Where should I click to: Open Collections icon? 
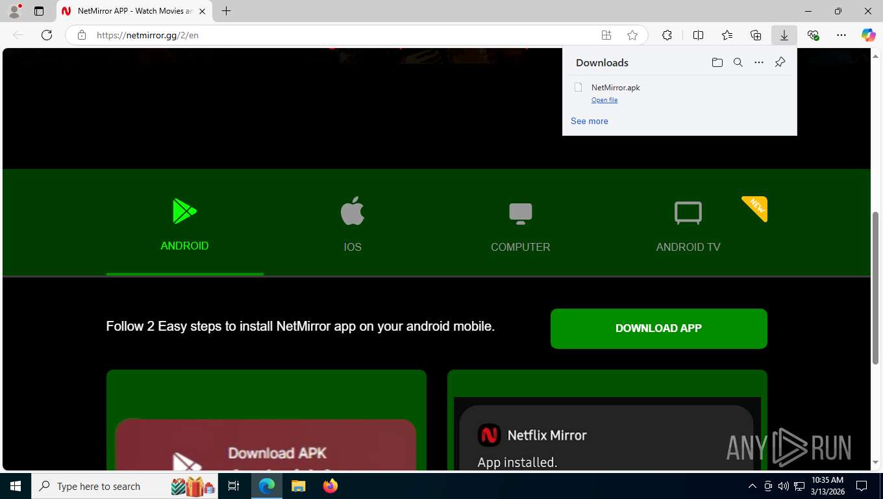point(756,35)
